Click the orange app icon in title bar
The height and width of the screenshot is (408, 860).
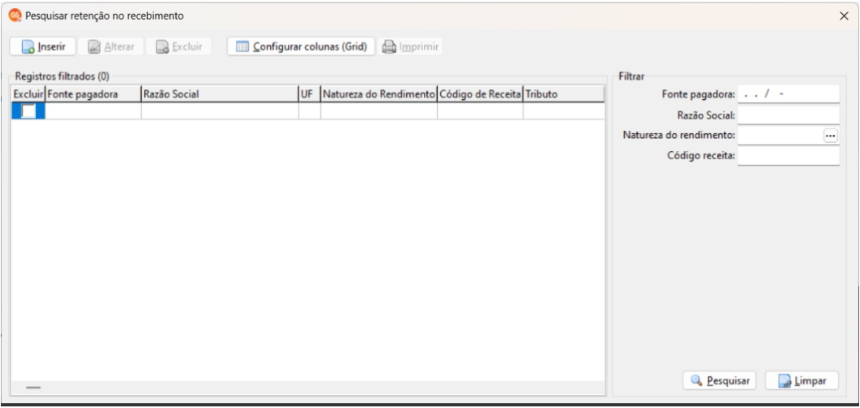tap(15, 15)
